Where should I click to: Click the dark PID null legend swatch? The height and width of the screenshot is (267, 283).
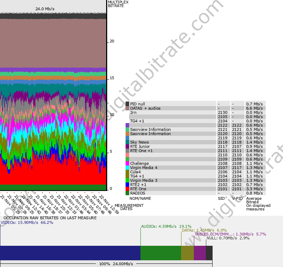[127, 104]
